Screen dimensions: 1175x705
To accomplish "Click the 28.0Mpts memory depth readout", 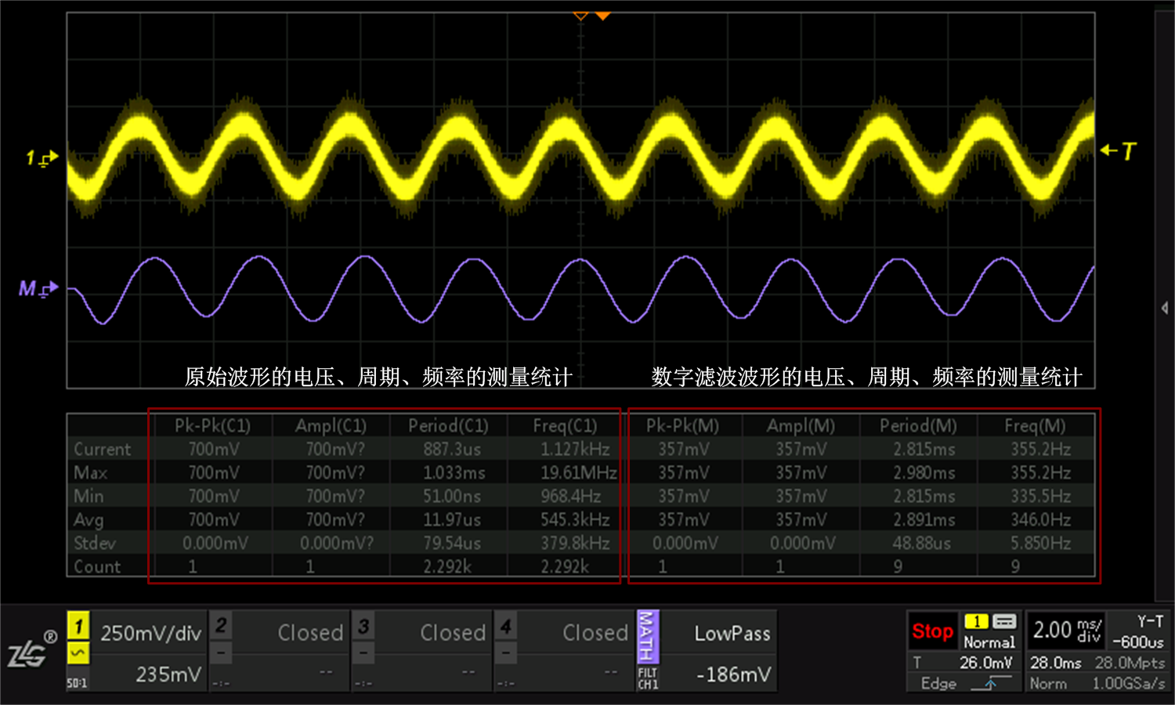I will click(x=1130, y=663).
